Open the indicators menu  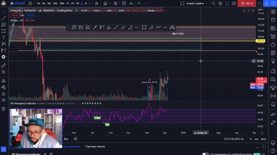coord(105,3)
